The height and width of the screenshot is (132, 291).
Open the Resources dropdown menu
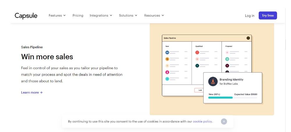coord(154,15)
